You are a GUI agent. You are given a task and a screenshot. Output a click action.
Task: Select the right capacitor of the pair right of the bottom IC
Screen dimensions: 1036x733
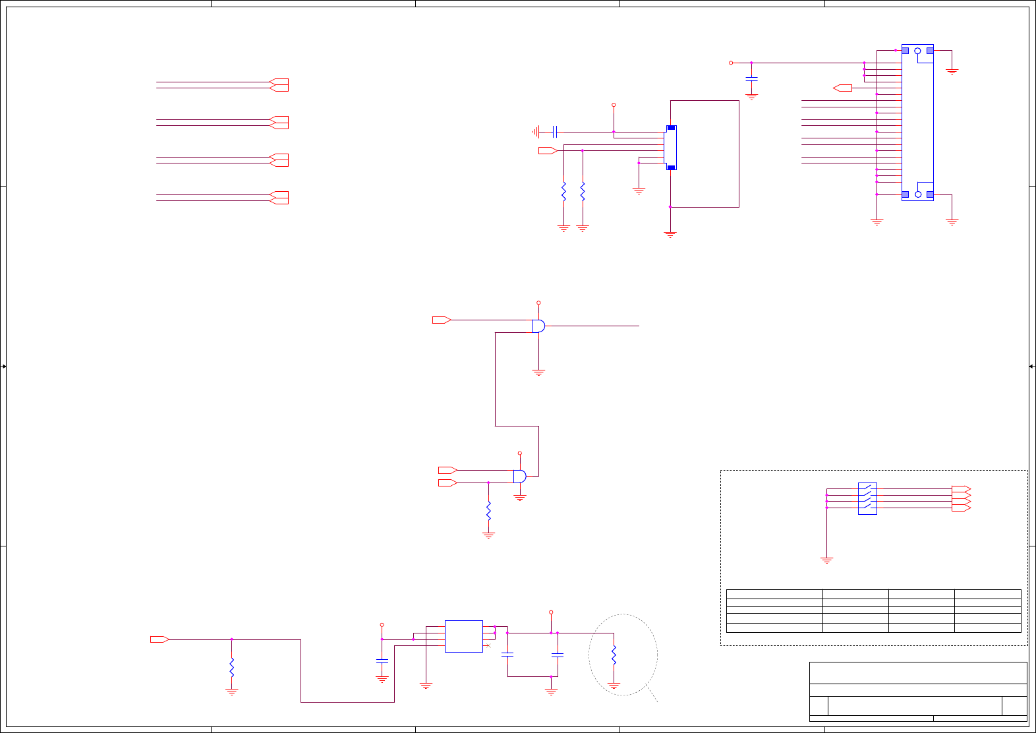click(x=558, y=655)
